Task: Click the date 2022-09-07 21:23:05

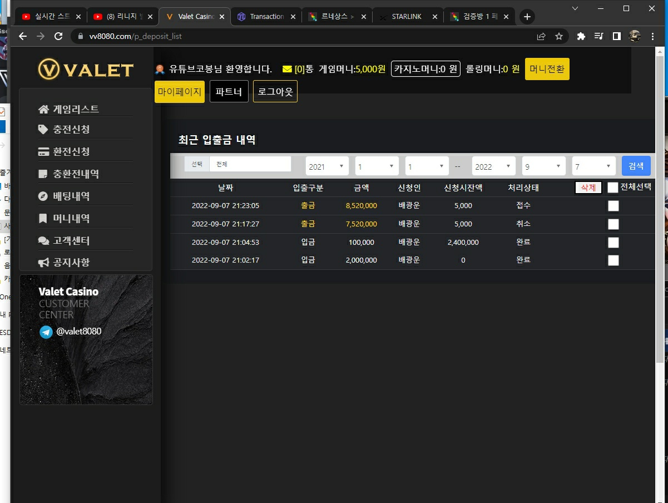Action: (225, 206)
